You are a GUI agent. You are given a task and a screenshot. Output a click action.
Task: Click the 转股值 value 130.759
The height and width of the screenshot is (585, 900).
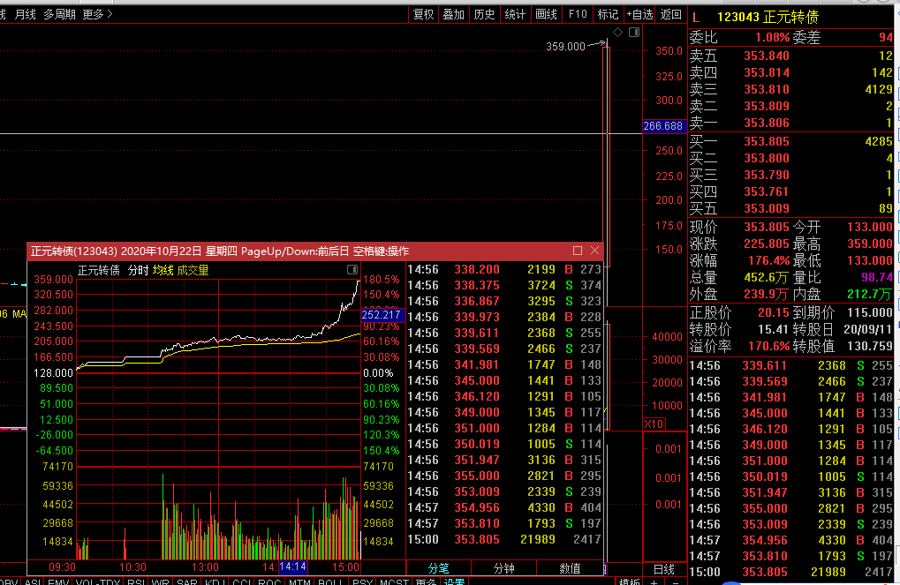click(x=870, y=346)
